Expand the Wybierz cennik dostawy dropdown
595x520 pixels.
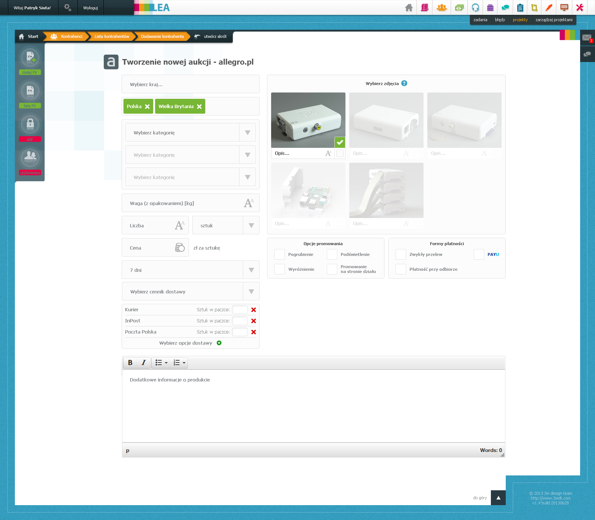tap(251, 292)
